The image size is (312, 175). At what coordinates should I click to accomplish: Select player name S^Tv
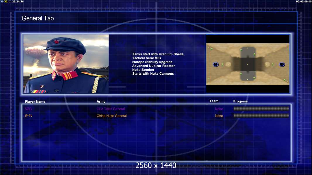[x=29, y=116]
